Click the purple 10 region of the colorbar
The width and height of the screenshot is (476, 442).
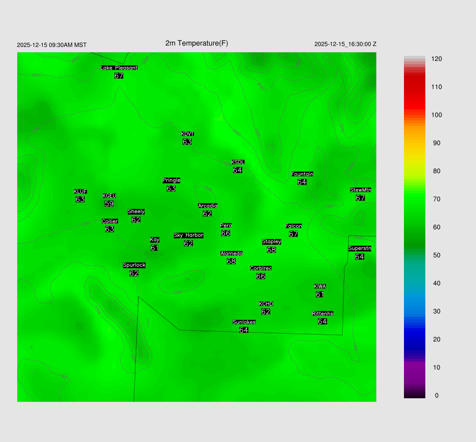(414, 368)
